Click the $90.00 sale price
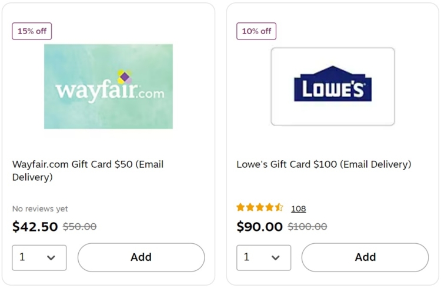This screenshot has height=288, width=441. [x=259, y=227]
